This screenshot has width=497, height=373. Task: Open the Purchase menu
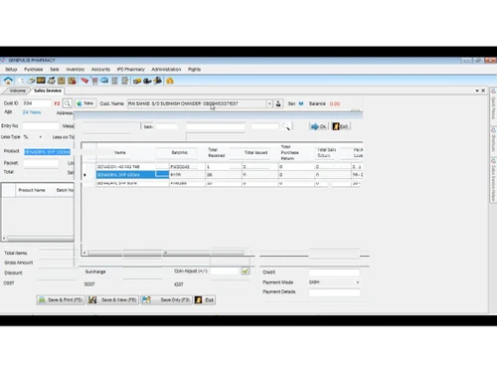pos(34,70)
